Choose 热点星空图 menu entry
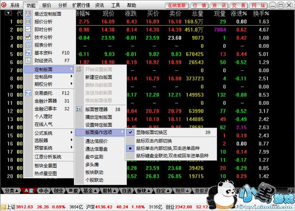The width and height of the screenshot is (295, 211). [49, 173]
